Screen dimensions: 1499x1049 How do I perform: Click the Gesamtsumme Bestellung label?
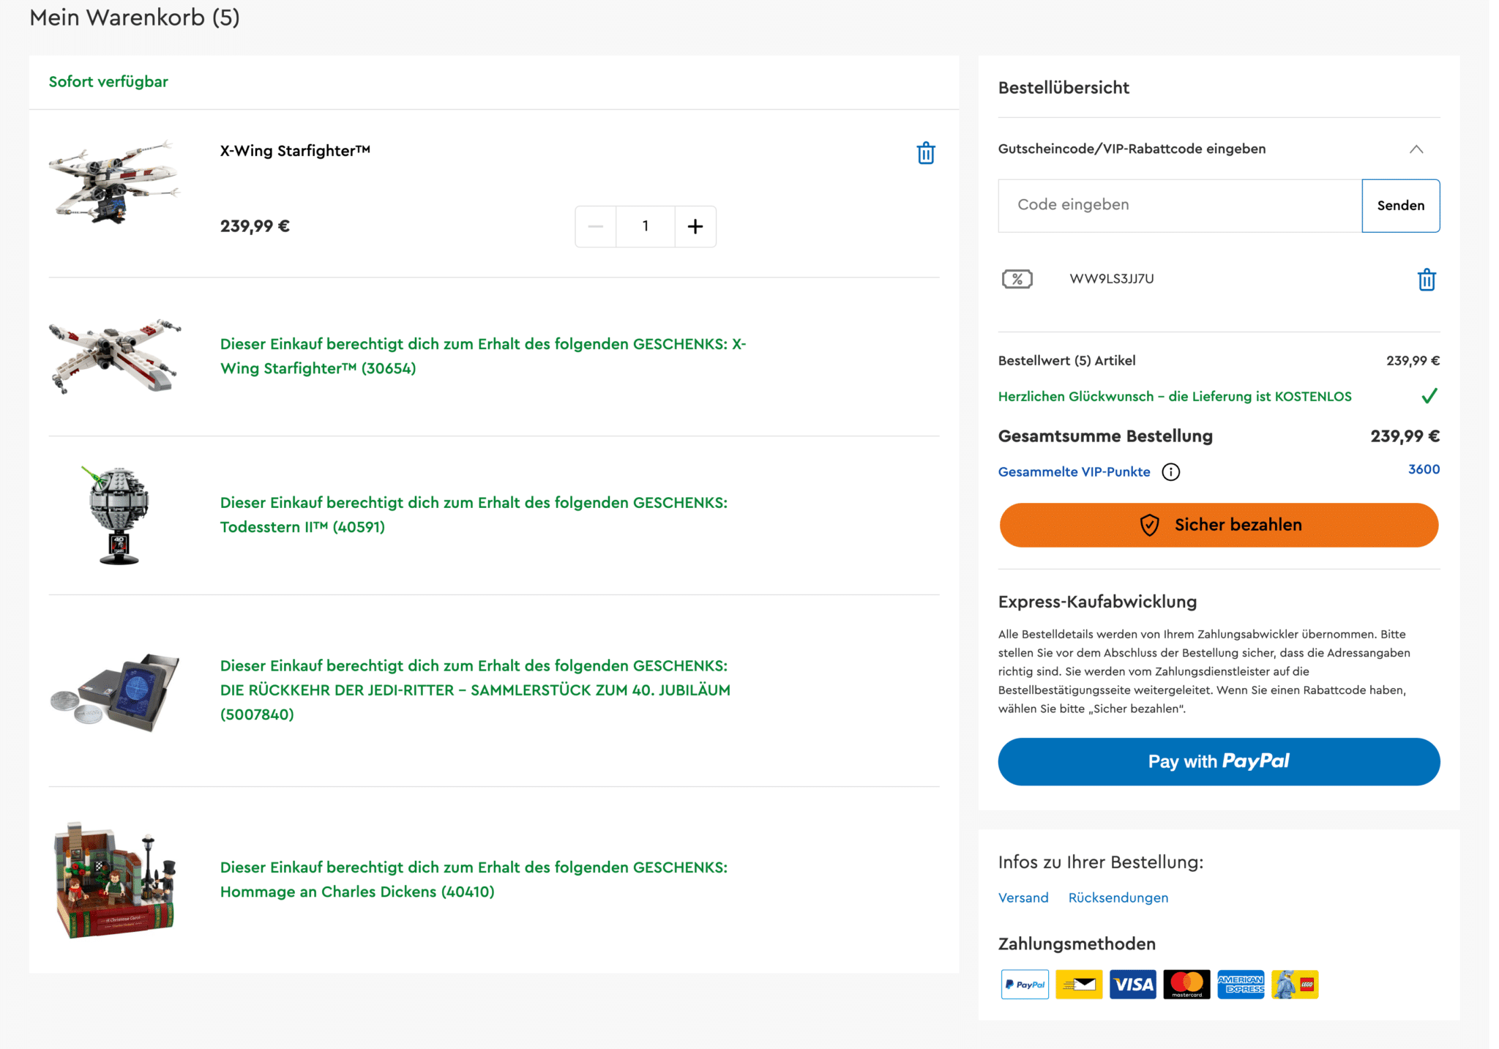point(1105,436)
